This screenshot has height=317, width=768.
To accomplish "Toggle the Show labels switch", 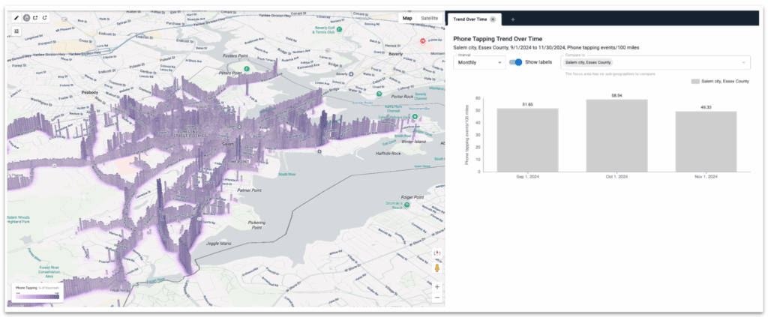I will (515, 62).
